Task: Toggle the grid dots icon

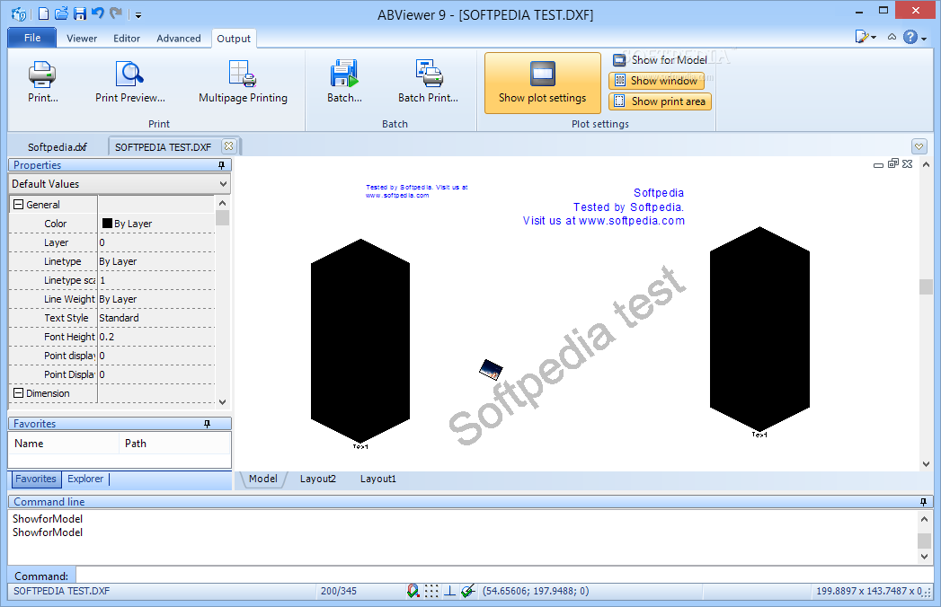Action: point(431,592)
